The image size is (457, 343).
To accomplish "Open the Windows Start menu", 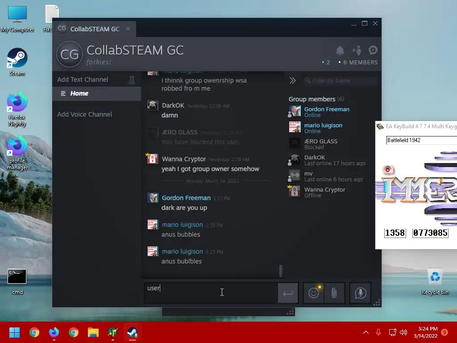I will 14,332.
